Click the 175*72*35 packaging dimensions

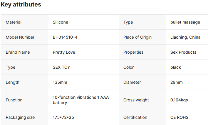[x=63, y=117]
